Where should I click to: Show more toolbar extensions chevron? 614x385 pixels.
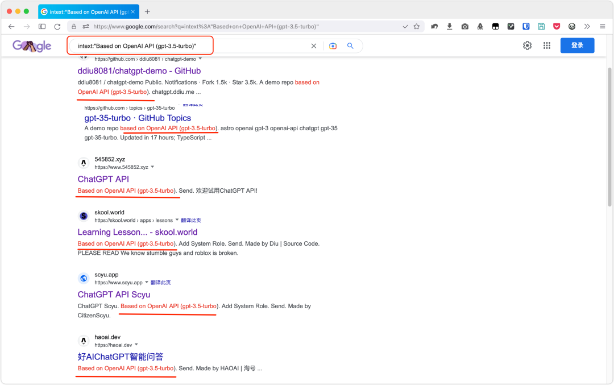click(x=587, y=26)
